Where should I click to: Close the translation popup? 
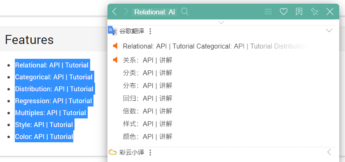[330, 12]
